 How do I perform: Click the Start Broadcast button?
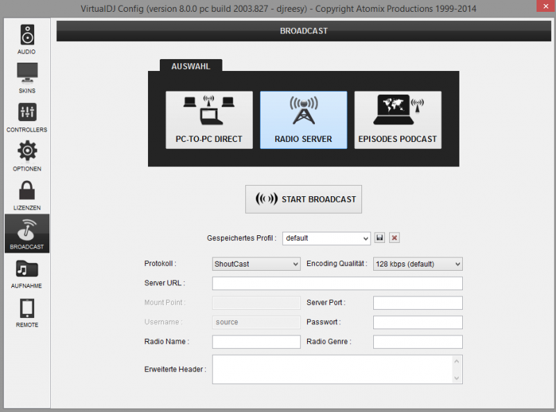304,199
